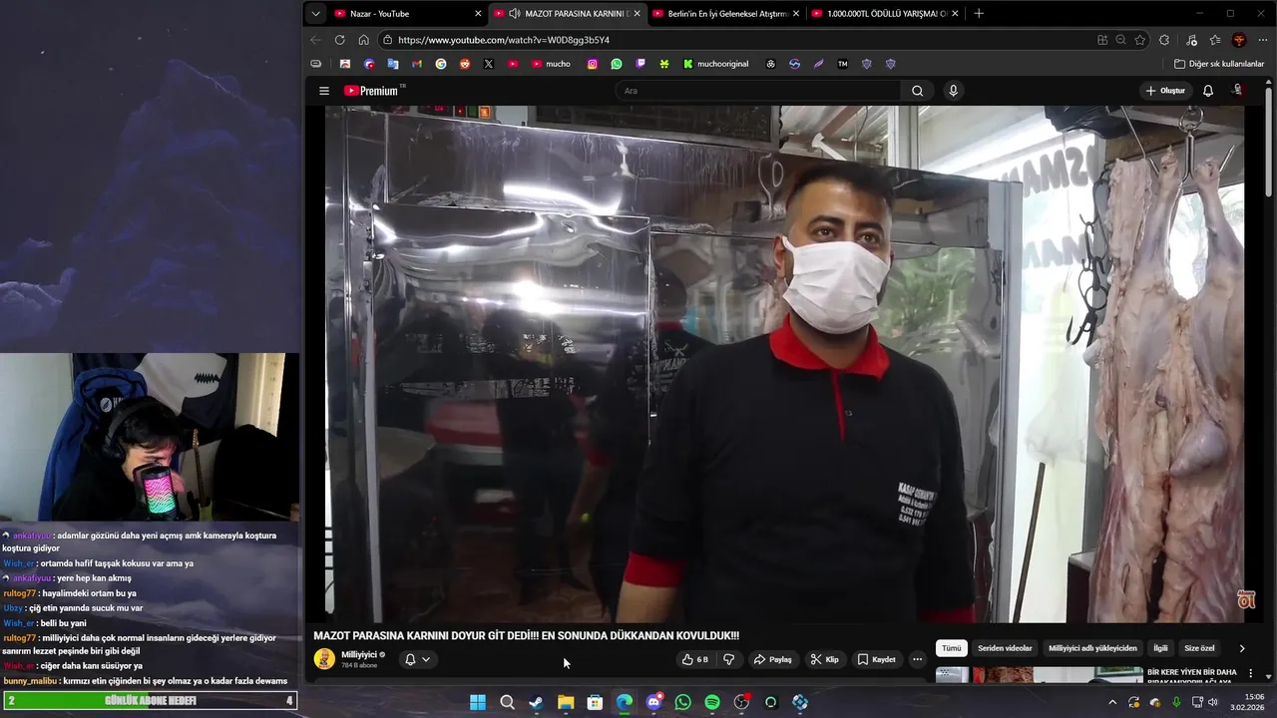Click the address bar URL

click(x=503, y=40)
